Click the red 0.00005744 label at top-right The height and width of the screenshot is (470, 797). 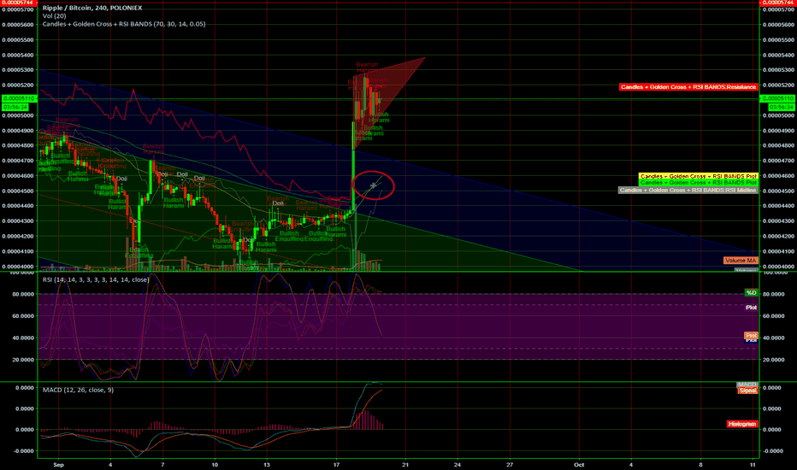(777, 3)
